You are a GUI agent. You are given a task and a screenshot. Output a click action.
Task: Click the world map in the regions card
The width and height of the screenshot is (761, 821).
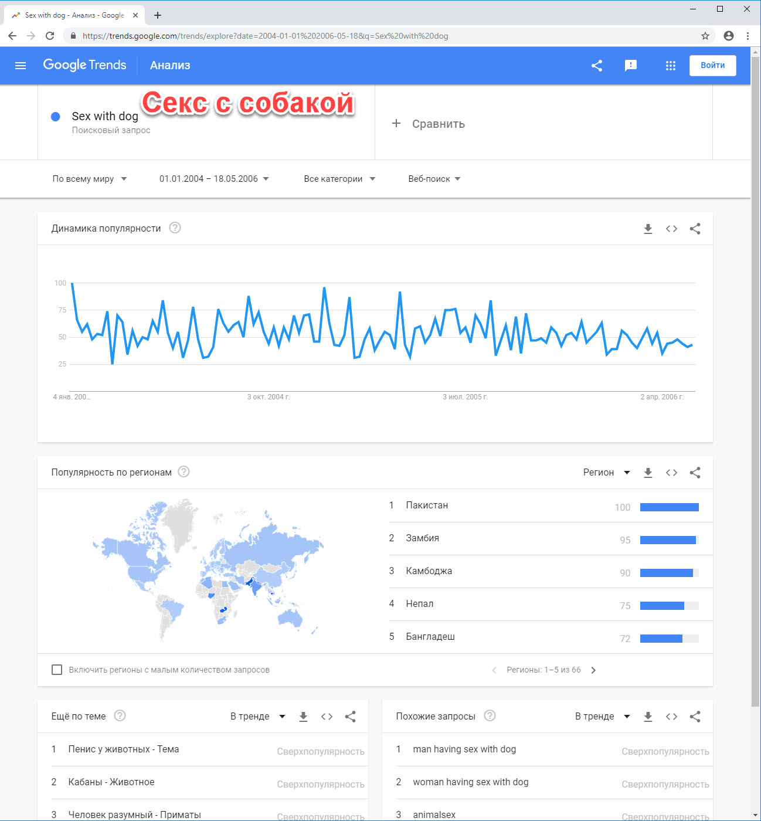[208, 570]
